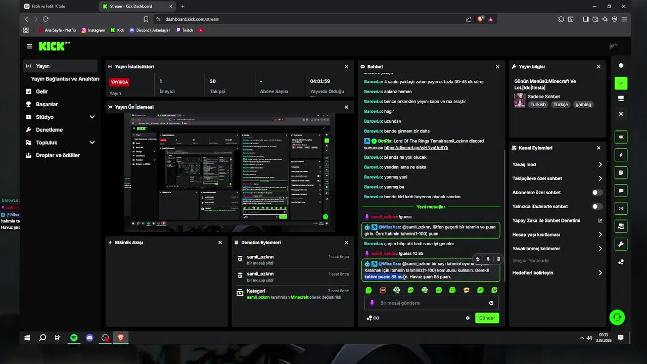647x364 pixels.
Task: Click the info icon in the right sidebar
Action: pyautogui.click(x=621, y=66)
